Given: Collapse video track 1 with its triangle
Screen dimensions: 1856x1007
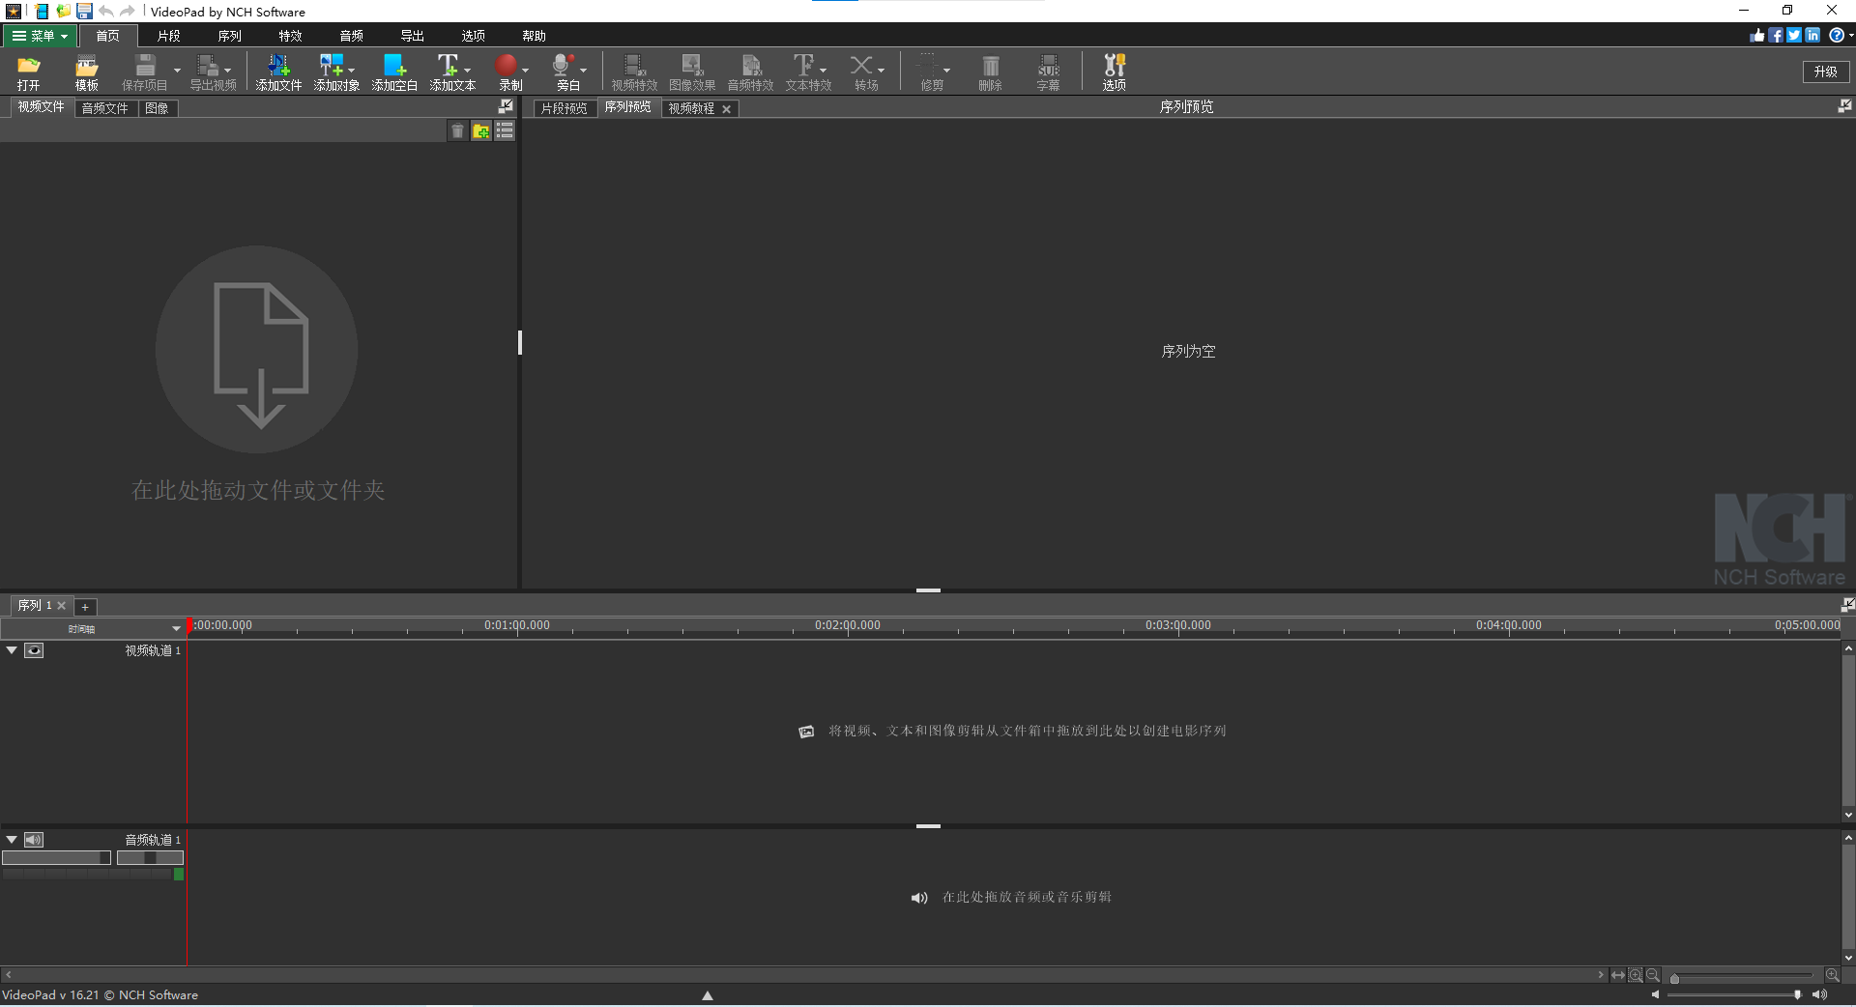Looking at the screenshot, I should coord(12,650).
